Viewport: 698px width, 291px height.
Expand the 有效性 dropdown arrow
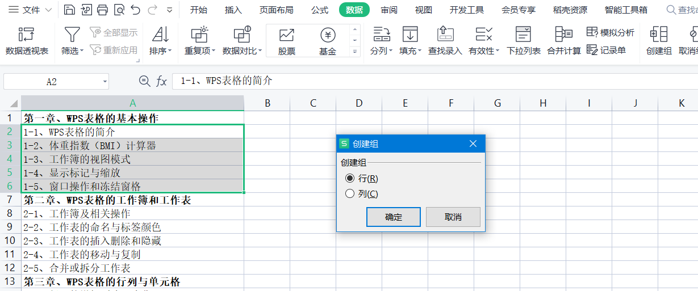[x=498, y=51]
